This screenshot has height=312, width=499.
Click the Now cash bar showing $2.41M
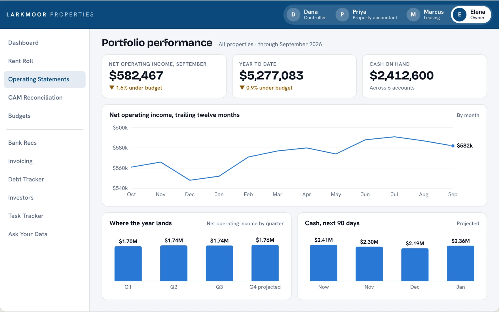[323, 263]
